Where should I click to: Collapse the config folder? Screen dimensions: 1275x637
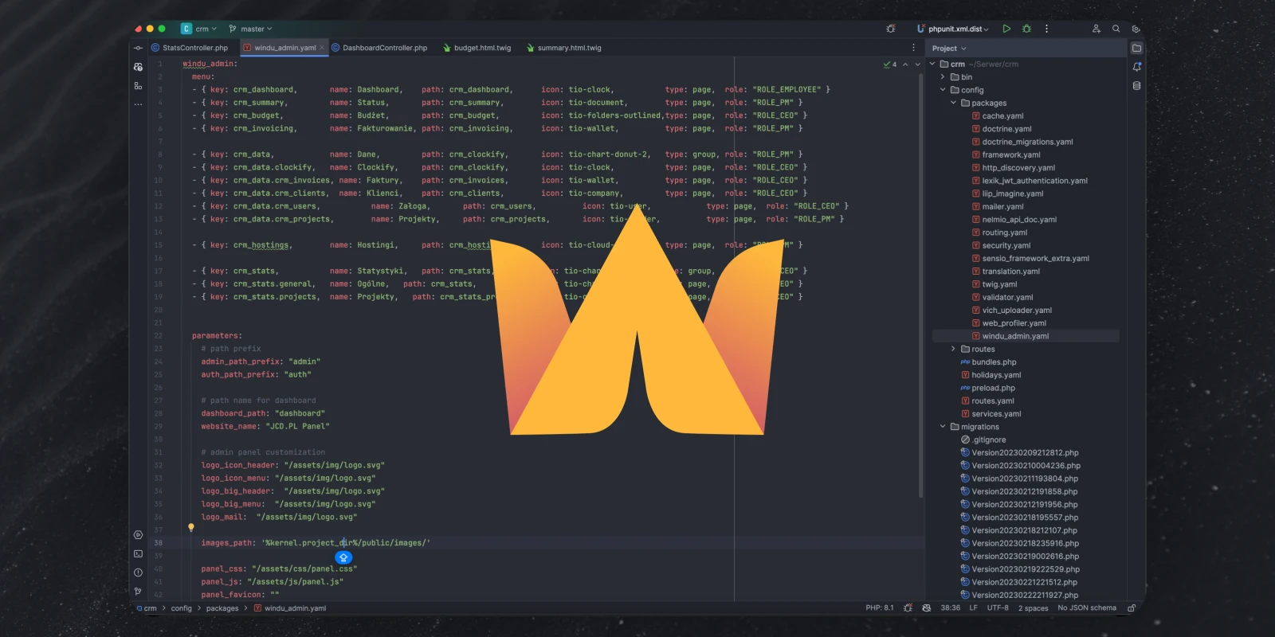pyautogui.click(x=943, y=90)
